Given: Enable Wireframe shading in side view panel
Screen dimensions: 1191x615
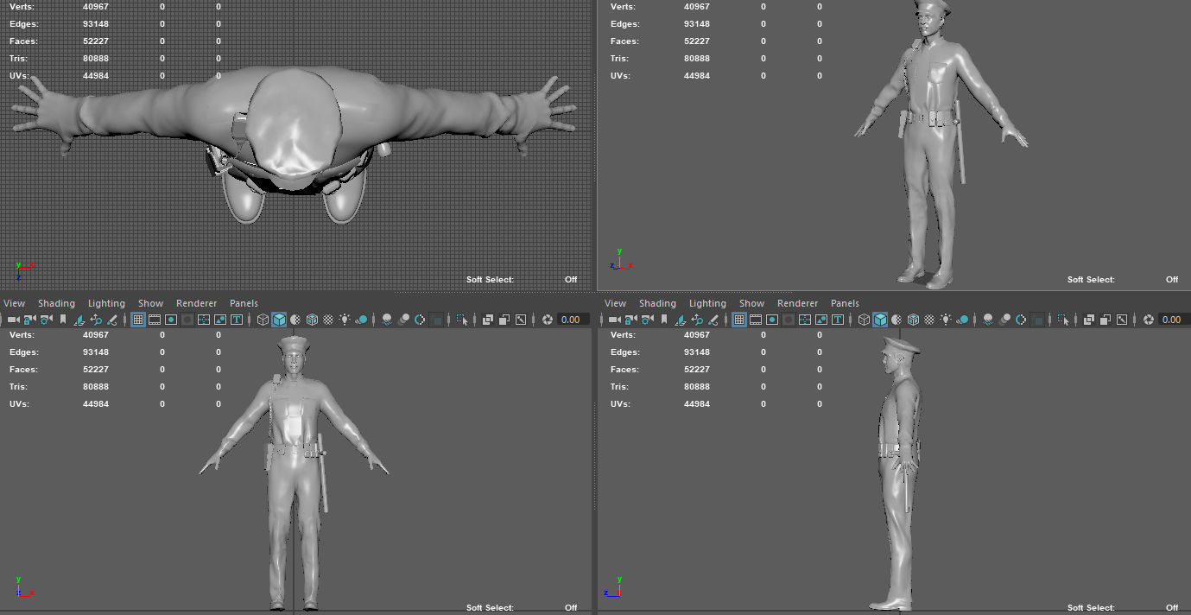Looking at the screenshot, I should (864, 320).
